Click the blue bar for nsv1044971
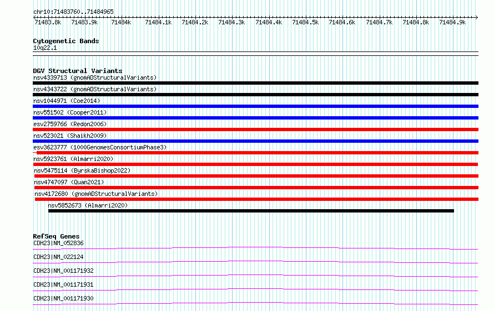 (255, 106)
